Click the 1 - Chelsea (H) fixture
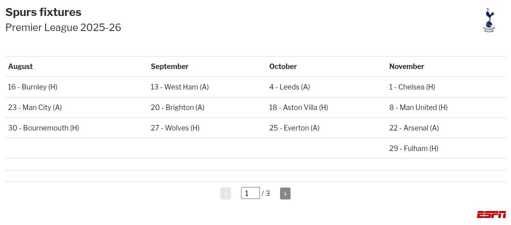Viewport: 511px width, 225px height. coord(412,87)
